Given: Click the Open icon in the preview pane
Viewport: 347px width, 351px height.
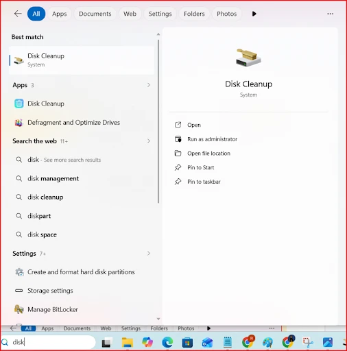Looking at the screenshot, I should [x=178, y=125].
